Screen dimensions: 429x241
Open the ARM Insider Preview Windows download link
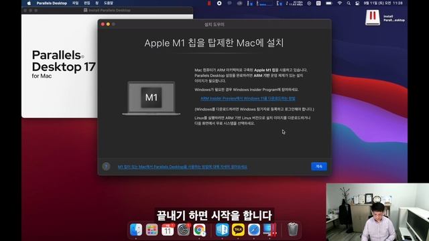248,98
